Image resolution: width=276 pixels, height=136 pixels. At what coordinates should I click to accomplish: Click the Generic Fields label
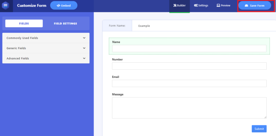click(16, 48)
